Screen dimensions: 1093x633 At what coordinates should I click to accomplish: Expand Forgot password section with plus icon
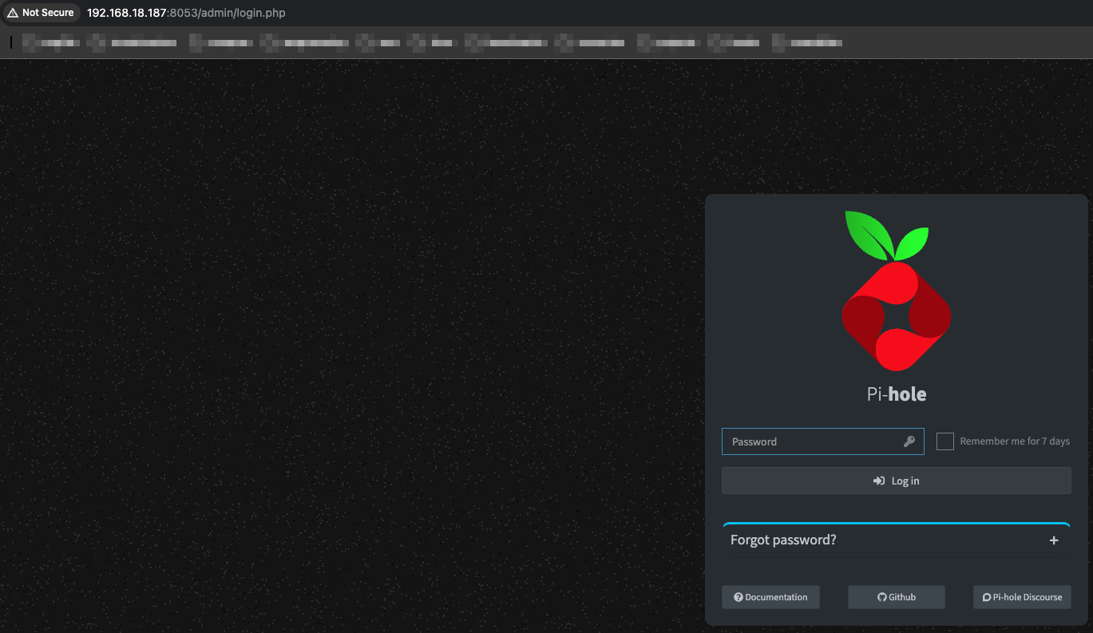[x=1054, y=540]
